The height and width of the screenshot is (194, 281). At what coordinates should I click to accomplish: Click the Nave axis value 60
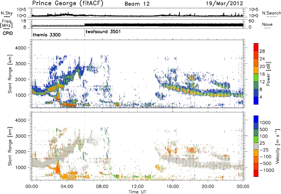[251, 21]
